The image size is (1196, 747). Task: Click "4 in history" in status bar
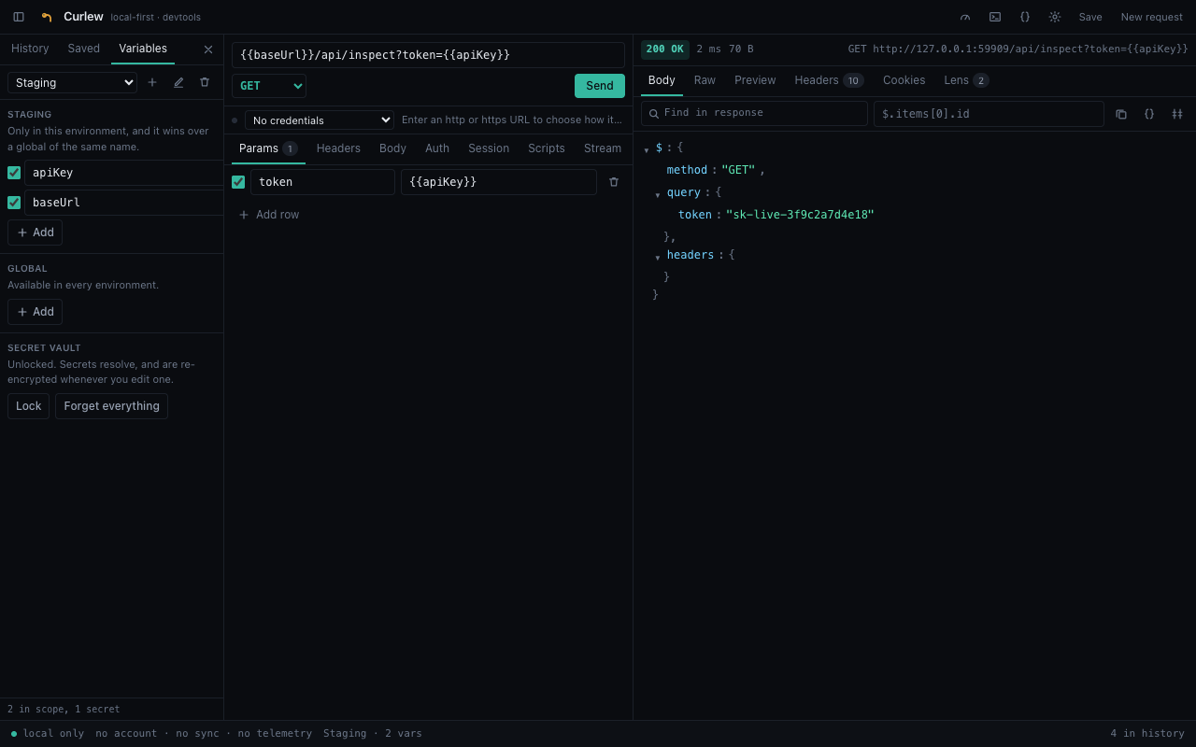(x=1147, y=734)
